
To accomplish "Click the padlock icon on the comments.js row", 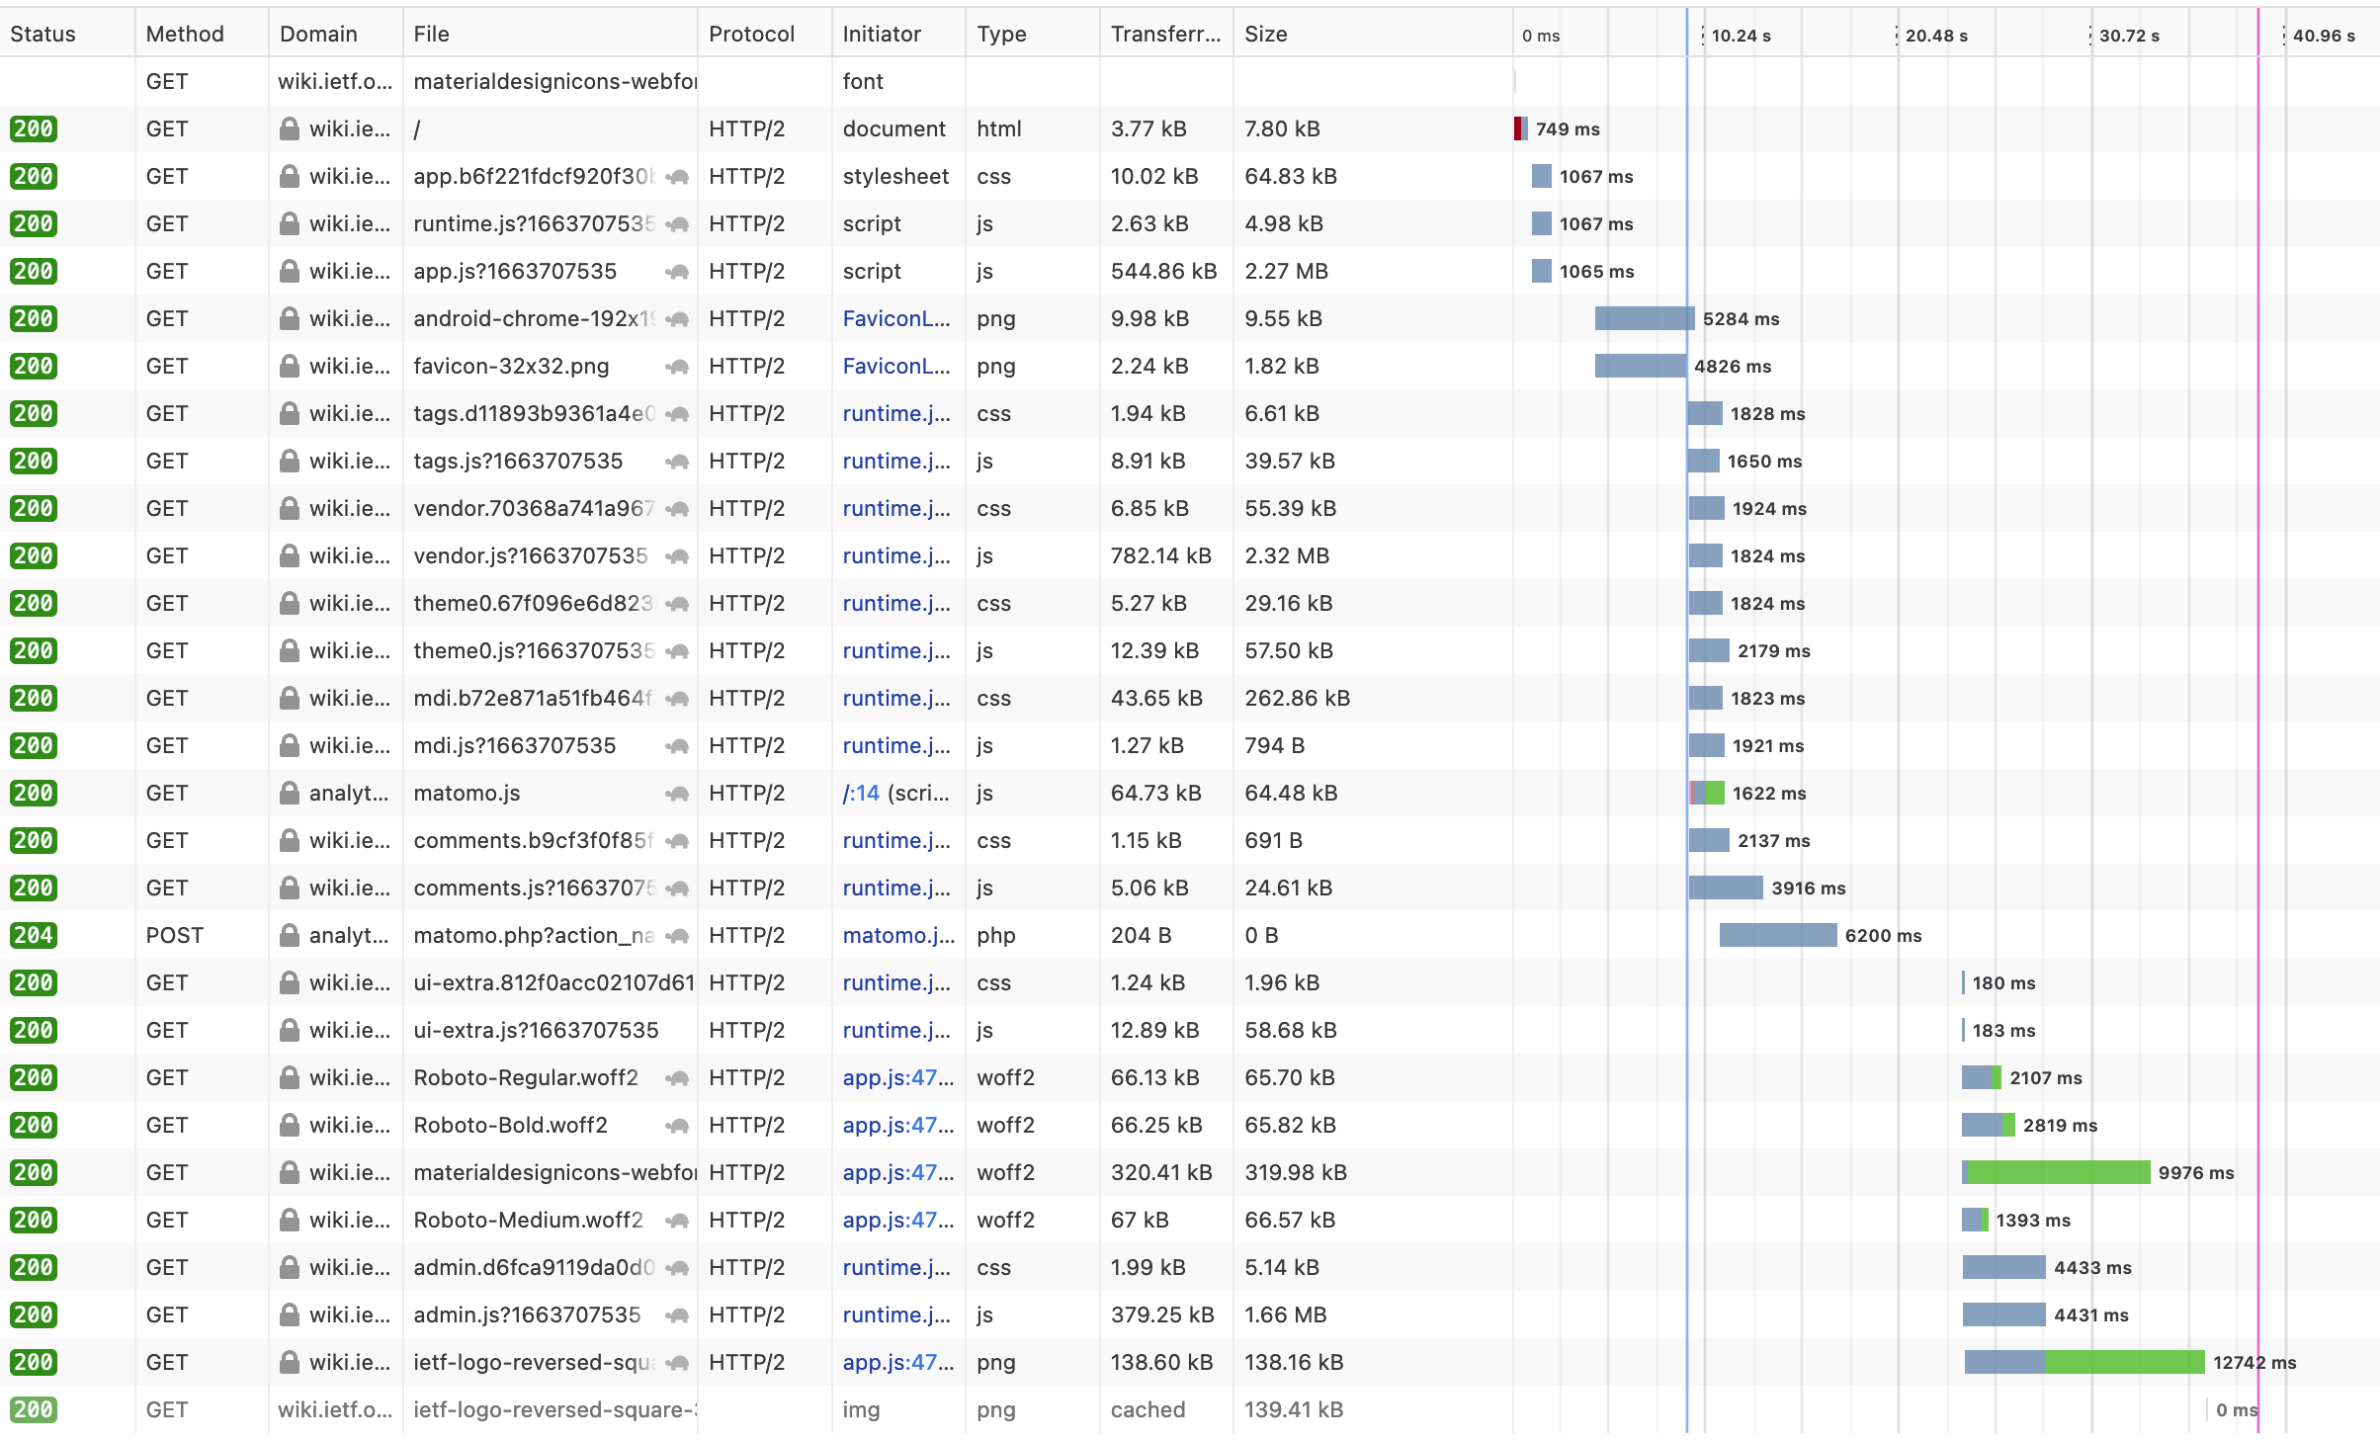I will point(289,888).
